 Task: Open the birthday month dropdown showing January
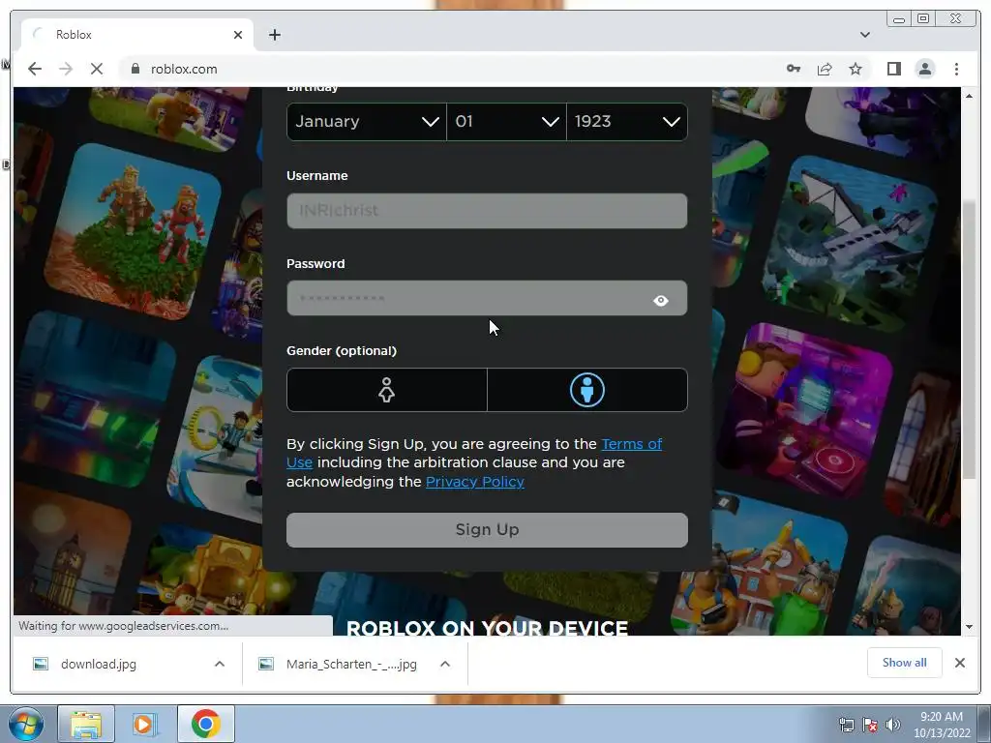pos(367,121)
